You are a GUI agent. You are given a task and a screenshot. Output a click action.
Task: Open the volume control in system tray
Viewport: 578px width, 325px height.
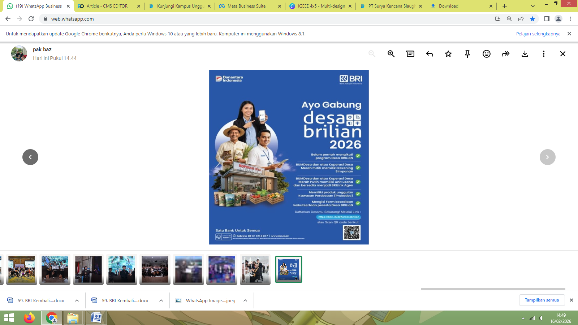[541, 318]
